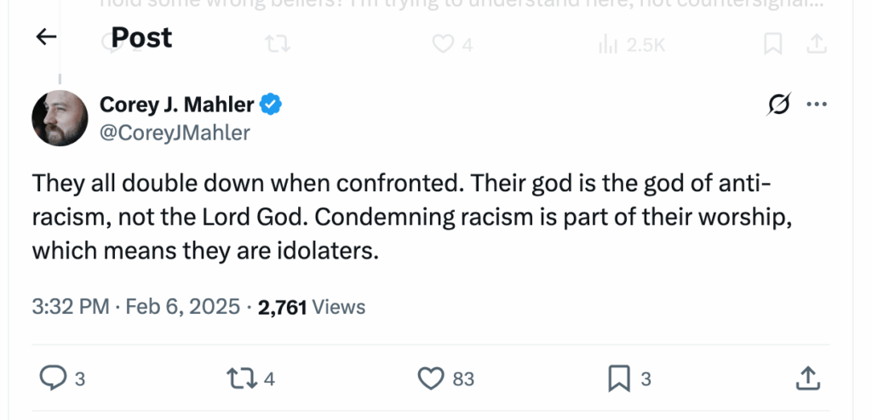Open the Corey J. Mahler display name link
This screenshot has width=872, height=420.
point(177,105)
